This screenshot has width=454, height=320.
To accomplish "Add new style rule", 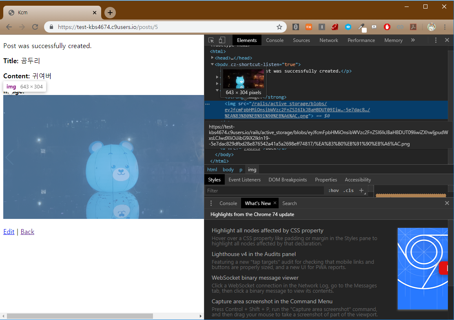I will click(361, 190).
